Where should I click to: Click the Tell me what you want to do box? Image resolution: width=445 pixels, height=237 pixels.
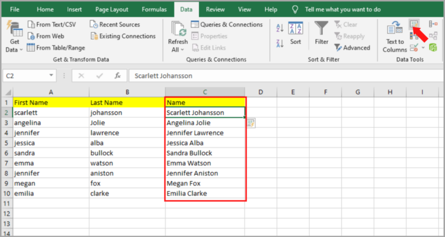343,10
